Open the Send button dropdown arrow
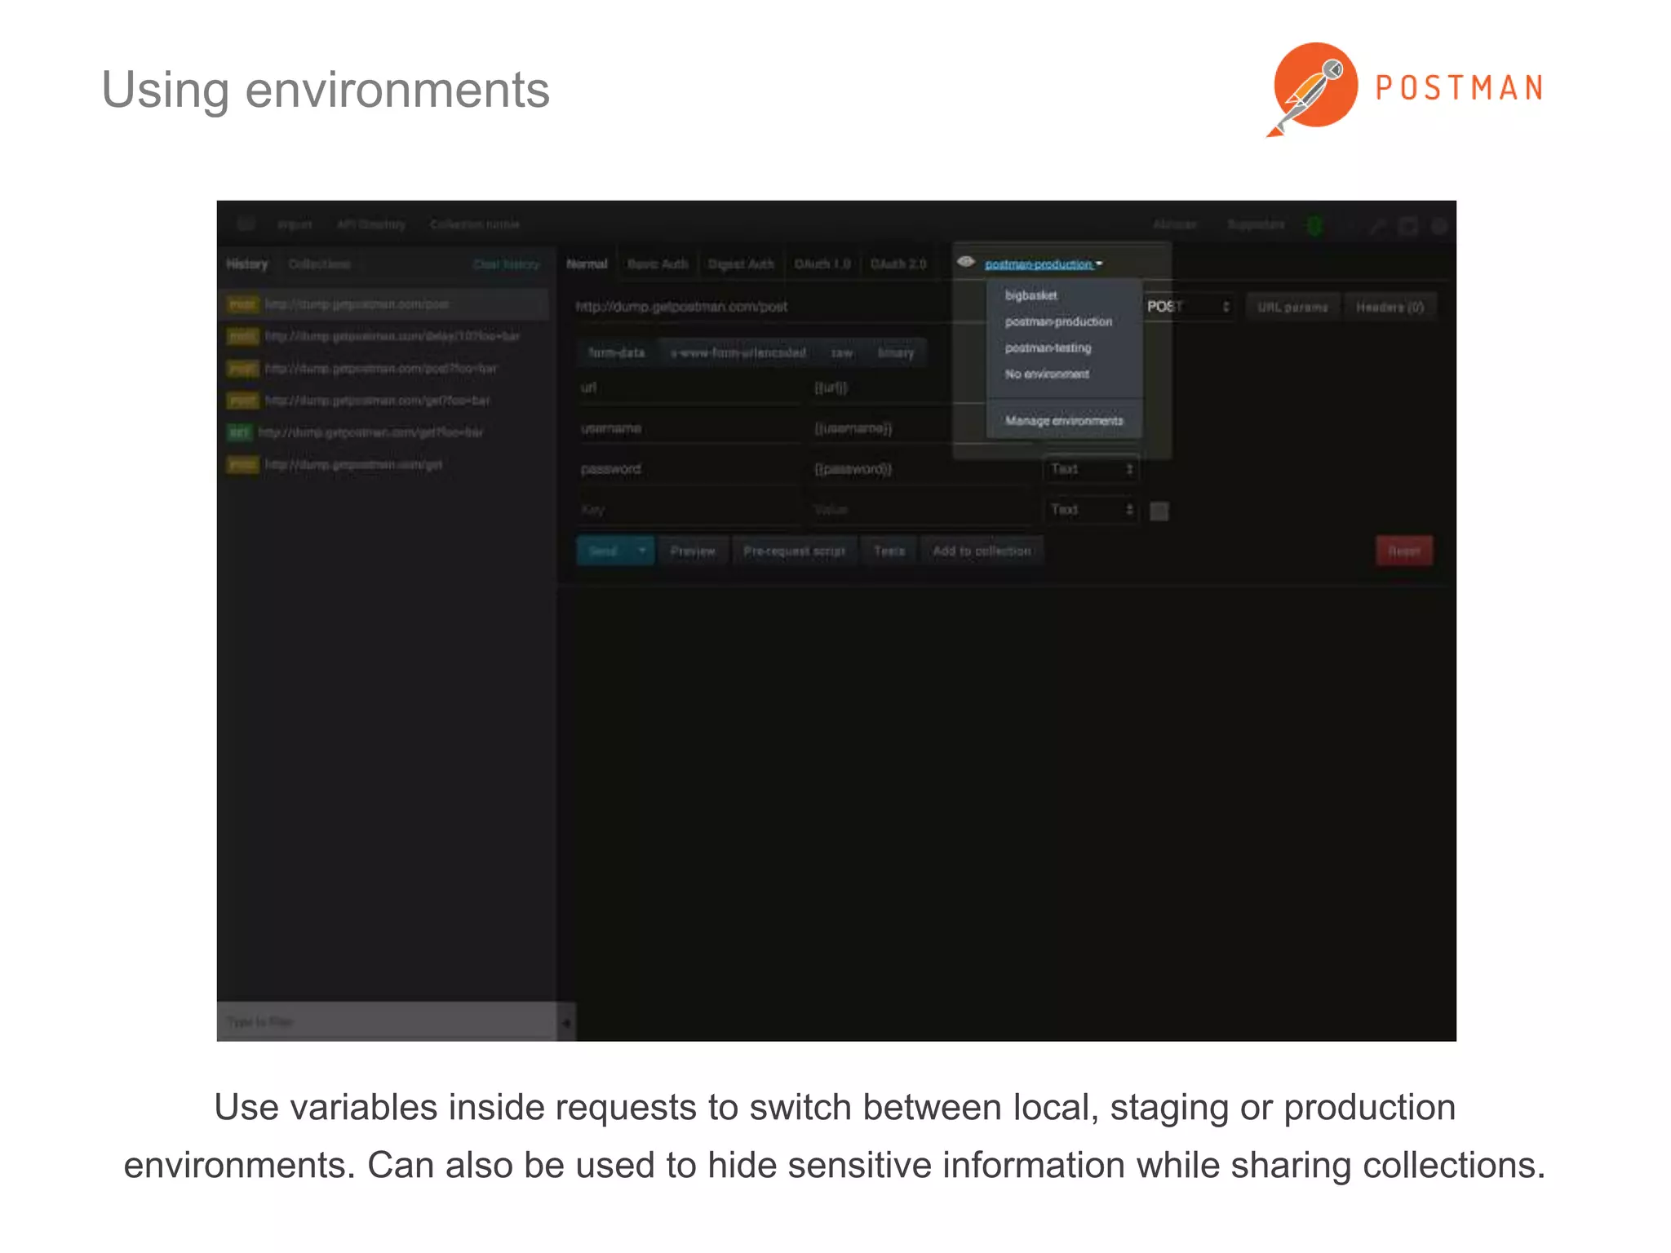1671x1253 pixels. (x=643, y=551)
